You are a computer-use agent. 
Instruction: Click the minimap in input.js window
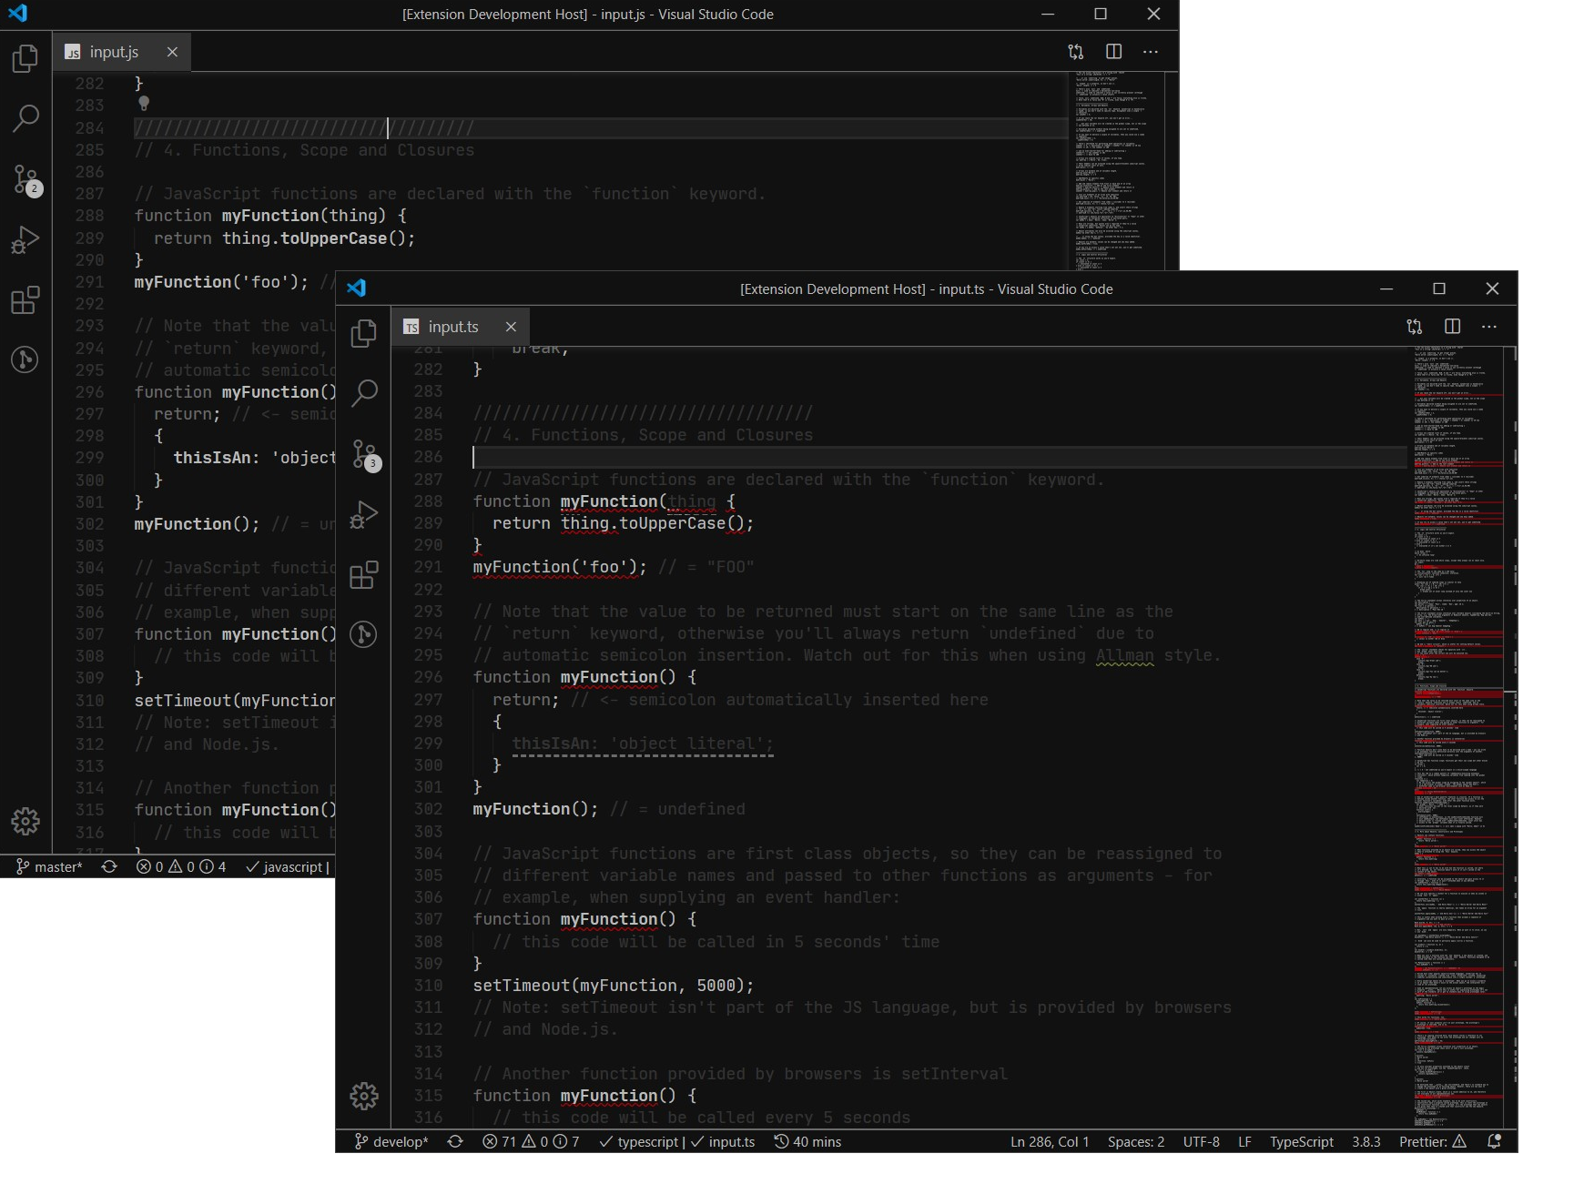[1115, 171]
